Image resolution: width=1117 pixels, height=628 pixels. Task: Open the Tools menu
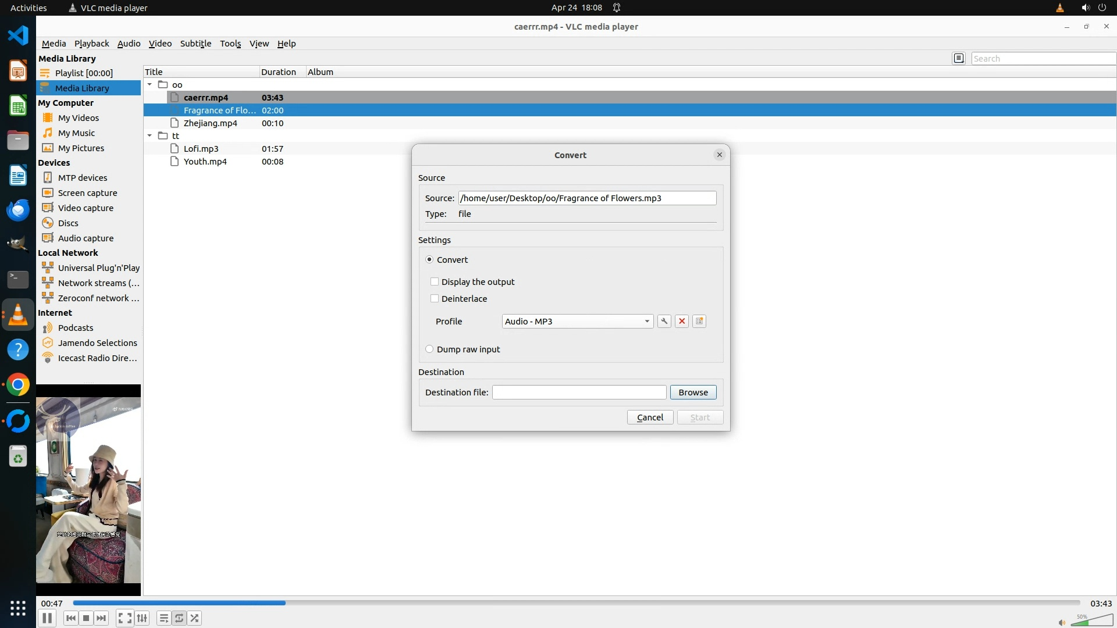(x=230, y=44)
